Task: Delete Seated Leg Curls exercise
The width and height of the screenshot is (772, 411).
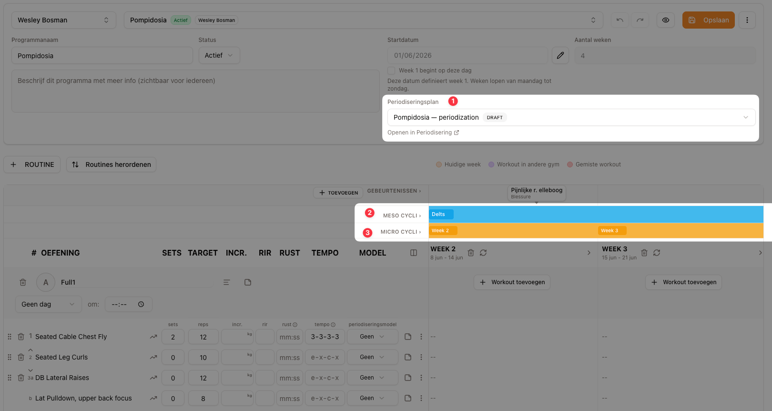Action: coord(21,357)
